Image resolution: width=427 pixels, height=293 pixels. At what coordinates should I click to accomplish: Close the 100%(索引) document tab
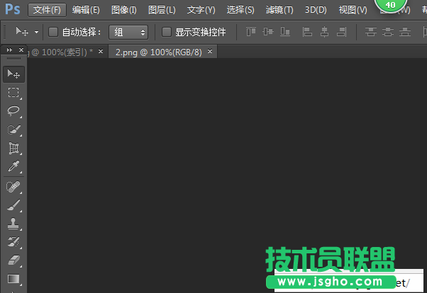[x=101, y=51]
